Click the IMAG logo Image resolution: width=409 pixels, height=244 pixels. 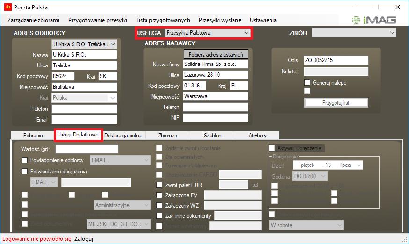pyautogui.click(x=374, y=20)
